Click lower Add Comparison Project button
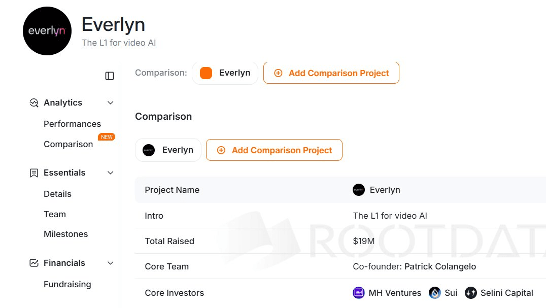 (x=274, y=150)
